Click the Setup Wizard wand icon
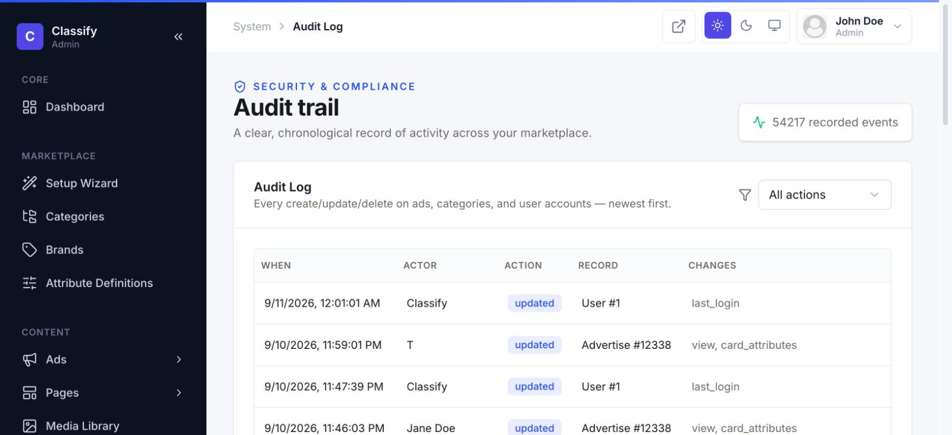The image size is (952, 435). click(29, 183)
